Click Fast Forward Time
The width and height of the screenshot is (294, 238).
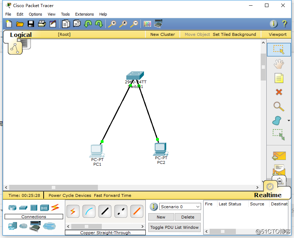[x=112, y=195]
